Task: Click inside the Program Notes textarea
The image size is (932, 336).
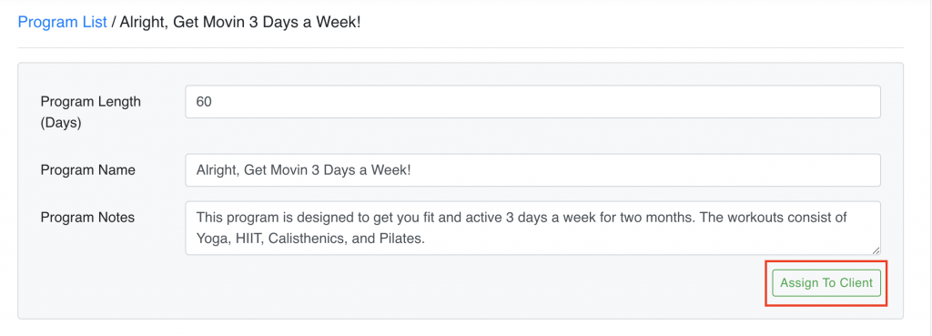Action: tap(532, 229)
